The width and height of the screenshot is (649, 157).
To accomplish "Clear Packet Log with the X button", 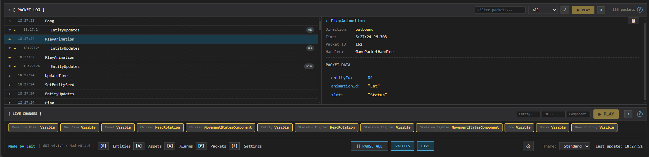I will pos(601,10).
